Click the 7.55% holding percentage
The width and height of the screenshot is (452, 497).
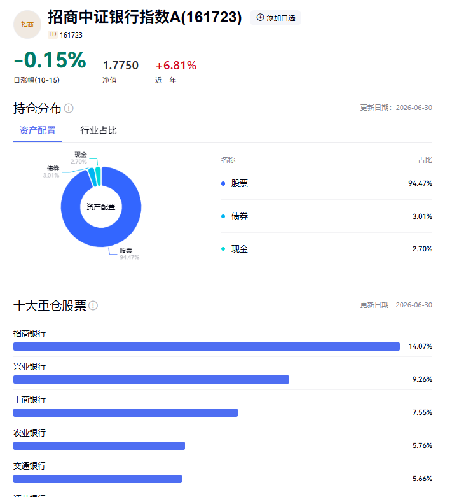coord(422,412)
